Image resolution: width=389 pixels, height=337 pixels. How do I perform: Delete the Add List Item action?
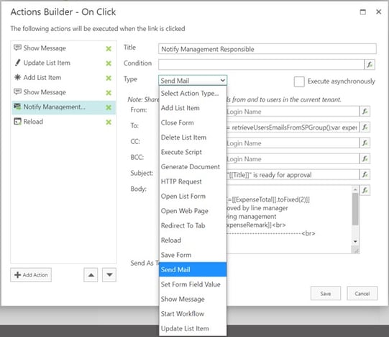[109, 78]
